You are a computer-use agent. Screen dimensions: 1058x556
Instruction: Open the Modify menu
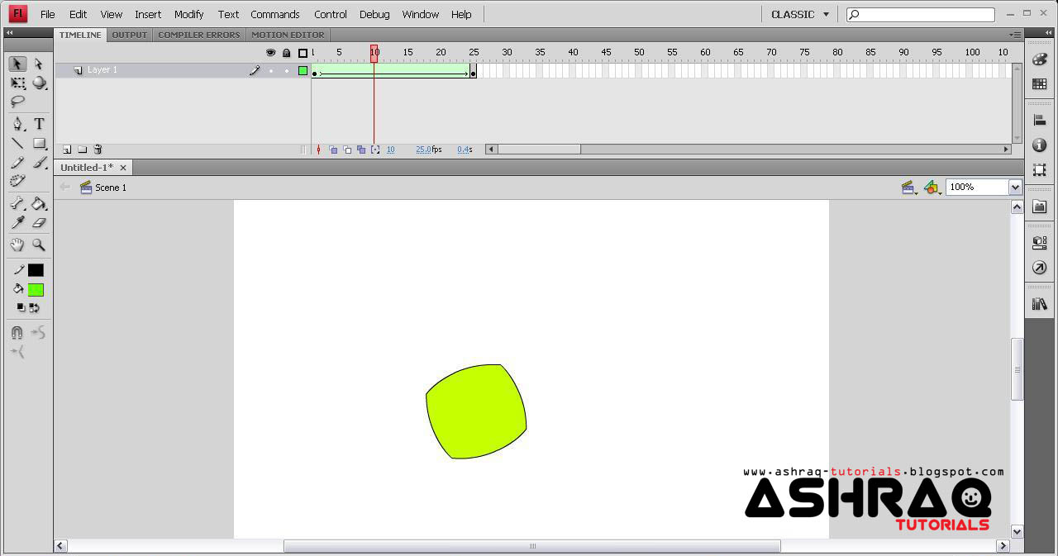188,14
